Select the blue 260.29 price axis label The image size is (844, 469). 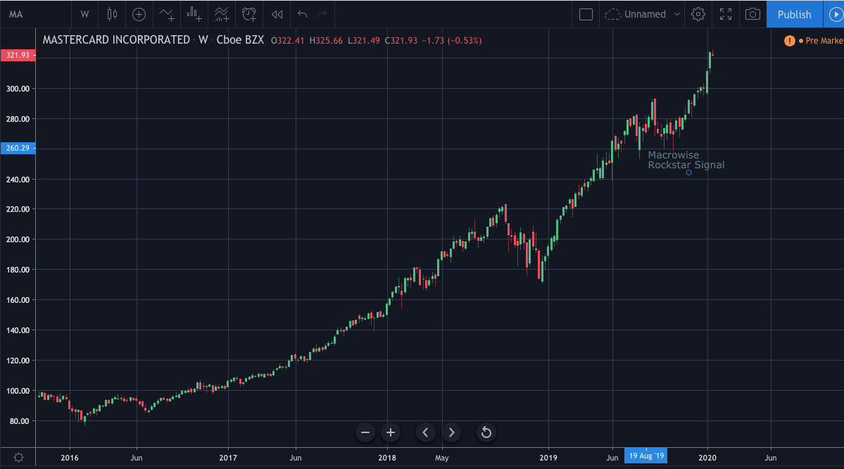(18, 148)
